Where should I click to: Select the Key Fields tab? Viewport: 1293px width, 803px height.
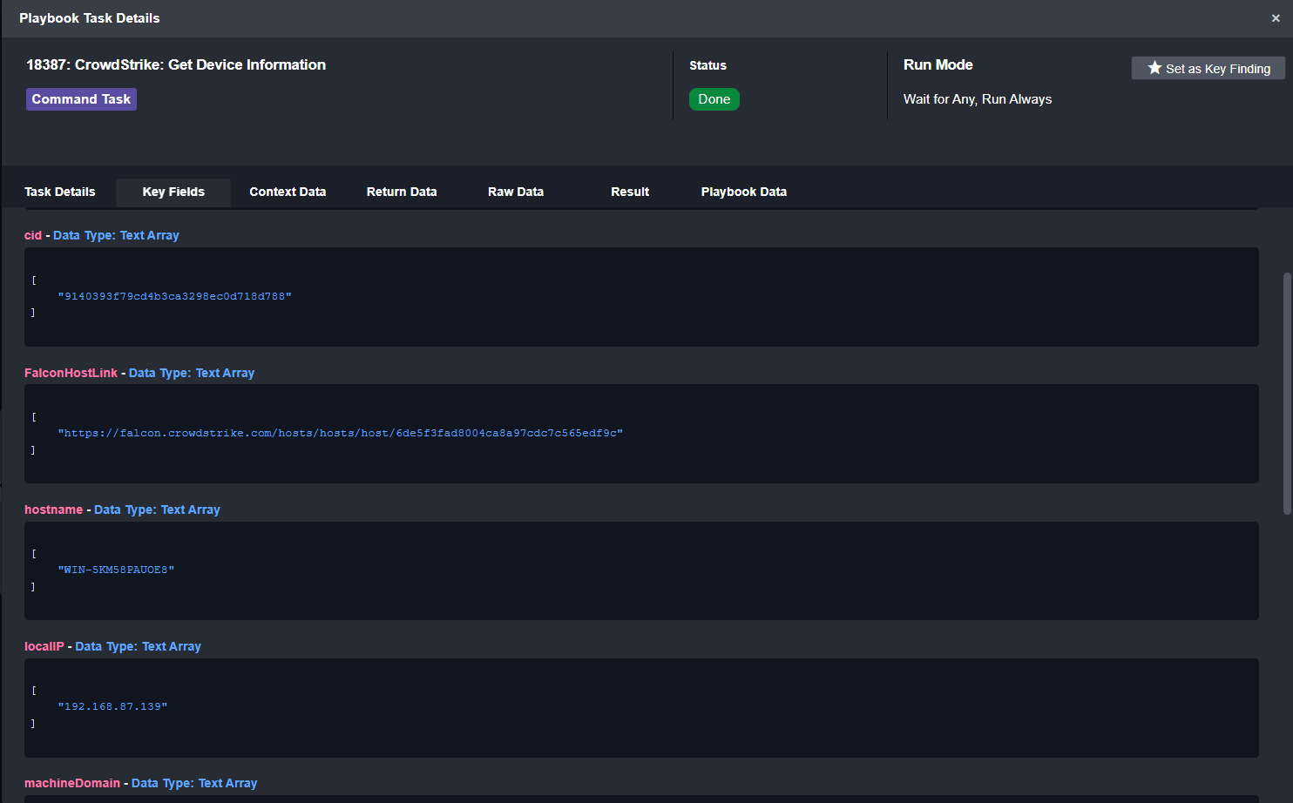point(173,192)
